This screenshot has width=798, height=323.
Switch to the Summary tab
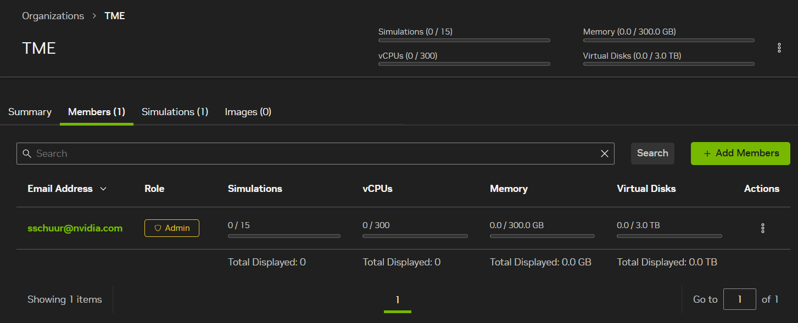pos(30,112)
